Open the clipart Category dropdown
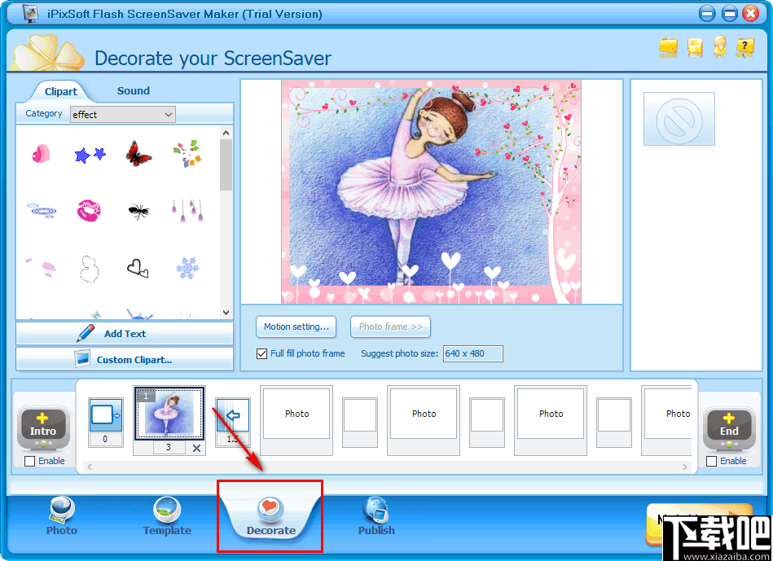 click(169, 114)
